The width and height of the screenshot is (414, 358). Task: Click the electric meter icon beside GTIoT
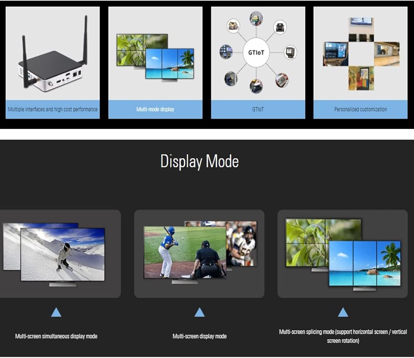[290, 53]
